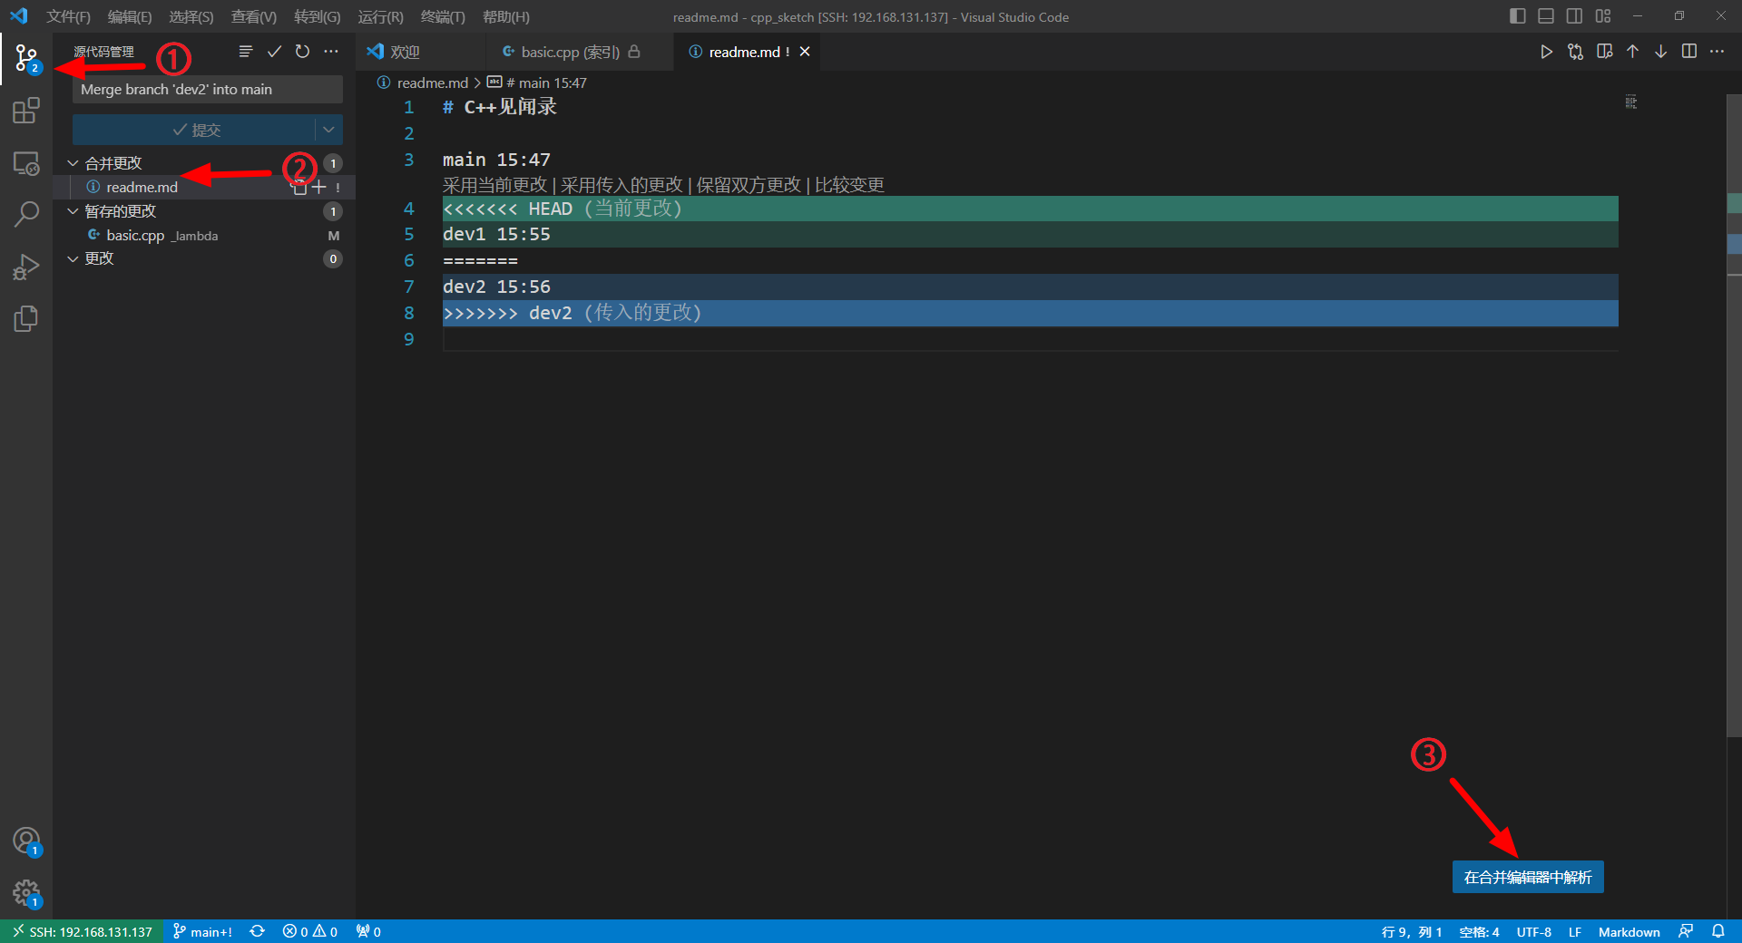Click 在合并编辑器中解析 button
Viewport: 1742px width, 943px height.
coord(1528,877)
